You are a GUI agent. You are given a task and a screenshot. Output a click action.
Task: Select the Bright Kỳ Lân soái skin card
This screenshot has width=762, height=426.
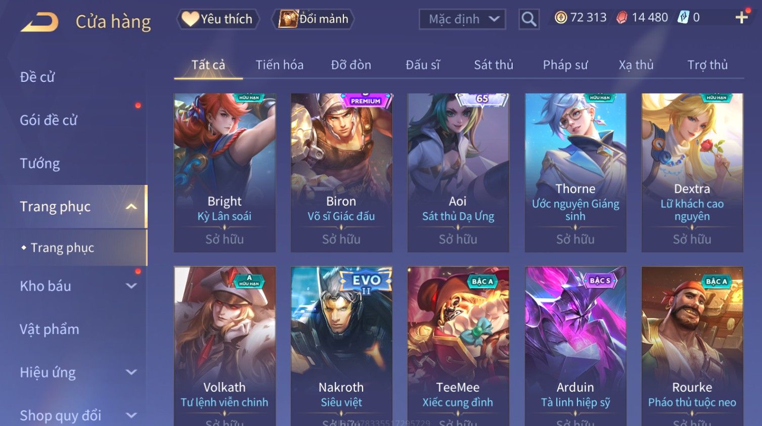pyautogui.click(x=225, y=172)
